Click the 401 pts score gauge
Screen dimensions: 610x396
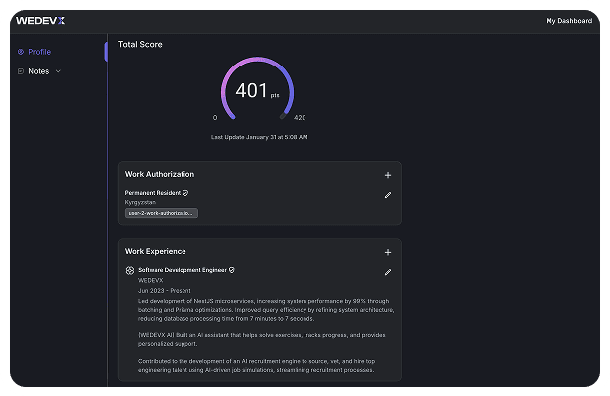(257, 90)
